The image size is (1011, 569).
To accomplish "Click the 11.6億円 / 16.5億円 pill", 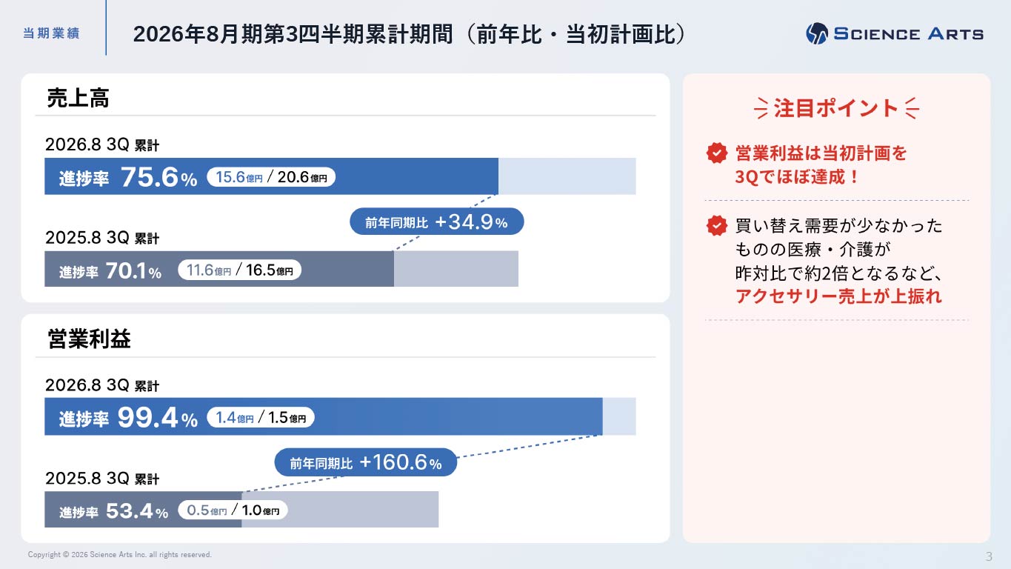I will click(x=240, y=270).
